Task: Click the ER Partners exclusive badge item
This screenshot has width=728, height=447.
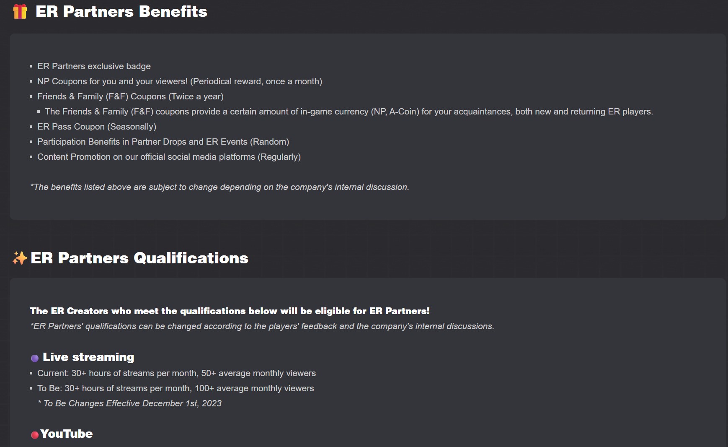Action: click(94, 66)
